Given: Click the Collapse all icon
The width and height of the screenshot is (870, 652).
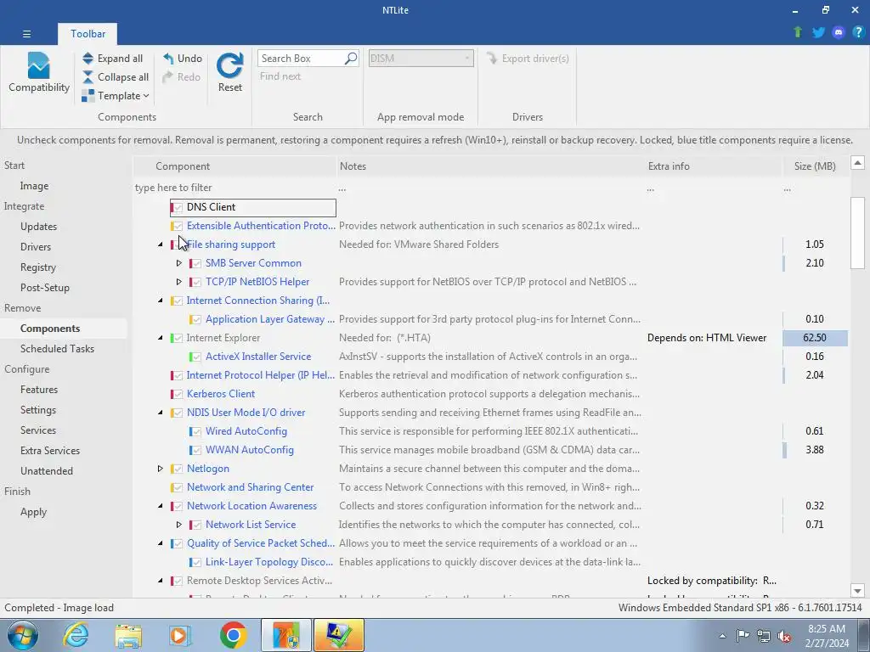Looking at the screenshot, I should pyautogui.click(x=88, y=77).
